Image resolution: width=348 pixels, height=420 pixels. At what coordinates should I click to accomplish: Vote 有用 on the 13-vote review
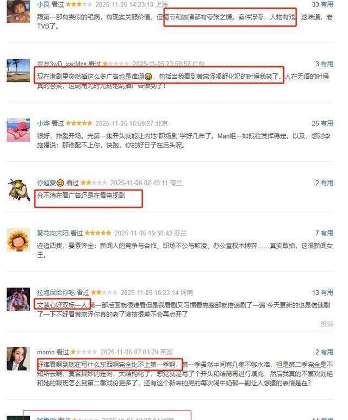327,292
